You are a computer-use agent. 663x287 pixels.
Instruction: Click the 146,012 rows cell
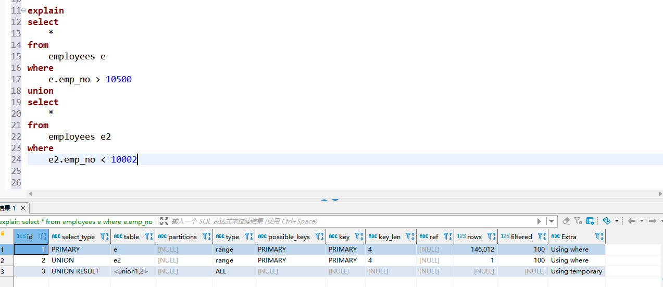click(476, 249)
